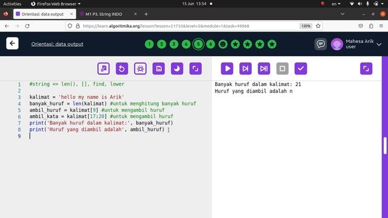388x218 pixels.
Task: Open the second star bonus task
Action: [247, 44]
